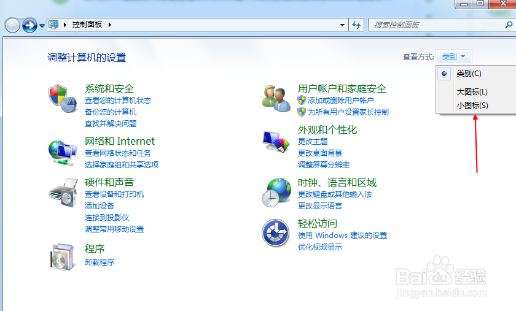This screenshot has width=516, height=311.
Task: Open 连接到投影仪 link
Action: tap(107, 217)
